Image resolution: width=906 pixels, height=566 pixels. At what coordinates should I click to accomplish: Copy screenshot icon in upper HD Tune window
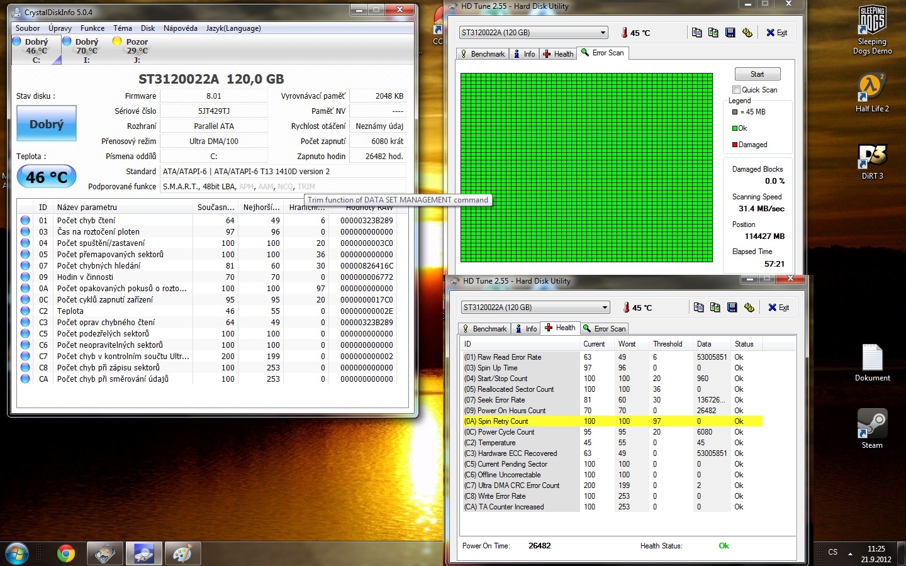click(713, 33)
